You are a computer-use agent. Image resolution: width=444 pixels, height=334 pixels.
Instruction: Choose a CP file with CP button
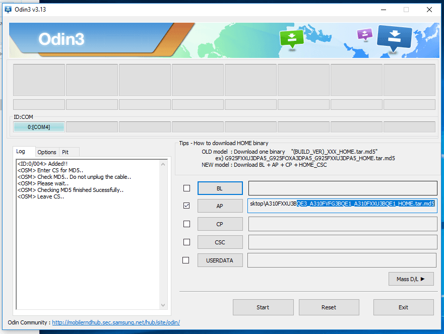pos(220,224)
